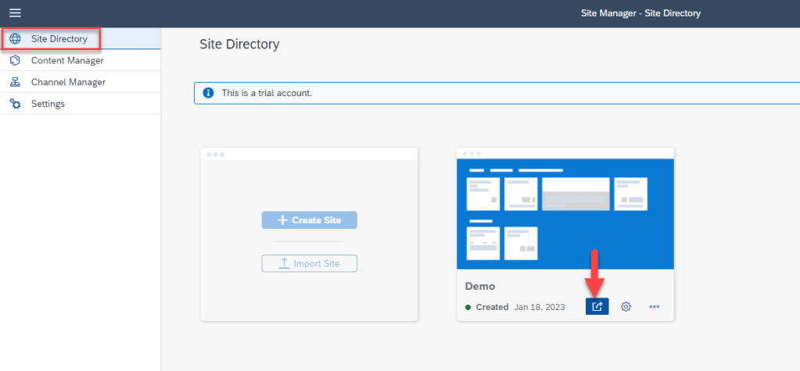Screen dimensions: 800x371
Task: Click the trial account notice text
Action: coord(267,93)
